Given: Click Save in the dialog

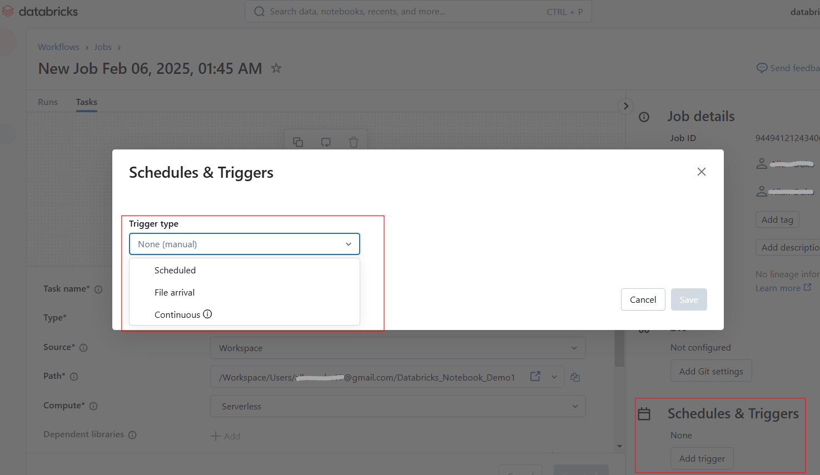Looking at the screenshot, I should (x=689, y=299).
